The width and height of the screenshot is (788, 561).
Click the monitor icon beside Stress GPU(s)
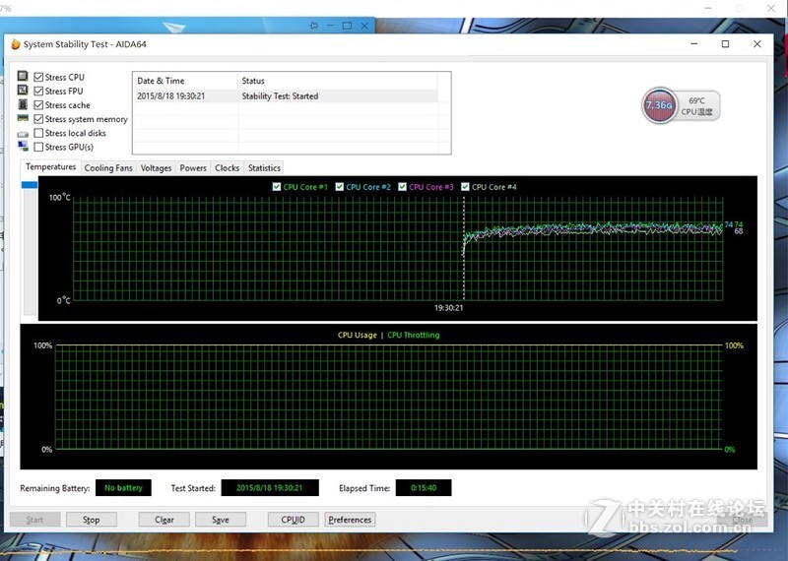[23, 146]
